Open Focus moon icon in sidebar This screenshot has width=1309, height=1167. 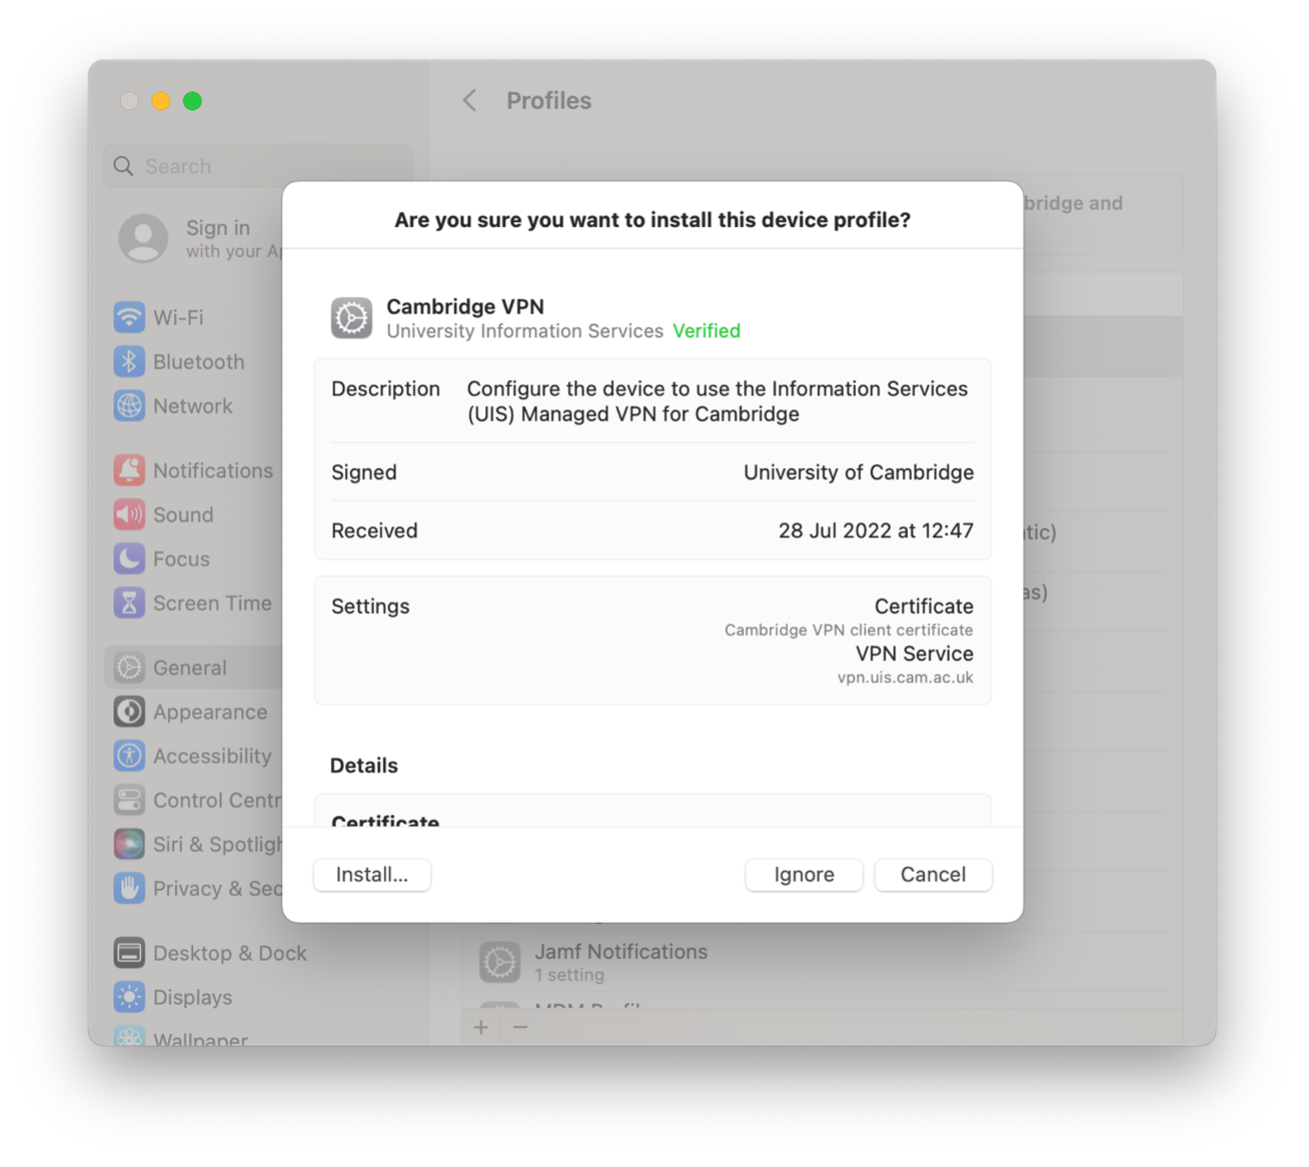coord(130,559)
